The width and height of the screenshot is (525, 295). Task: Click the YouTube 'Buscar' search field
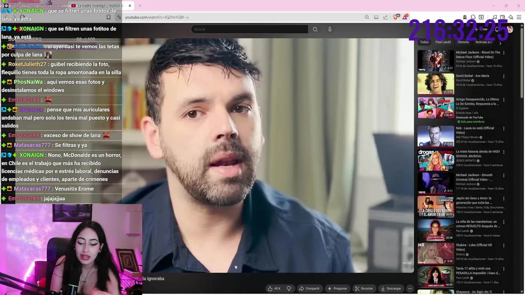click(x=249, y=29)
